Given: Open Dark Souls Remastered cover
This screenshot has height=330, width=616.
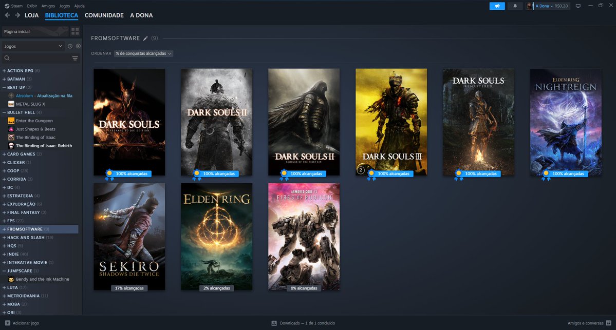Looking at the screenshot, I should 478,122.
